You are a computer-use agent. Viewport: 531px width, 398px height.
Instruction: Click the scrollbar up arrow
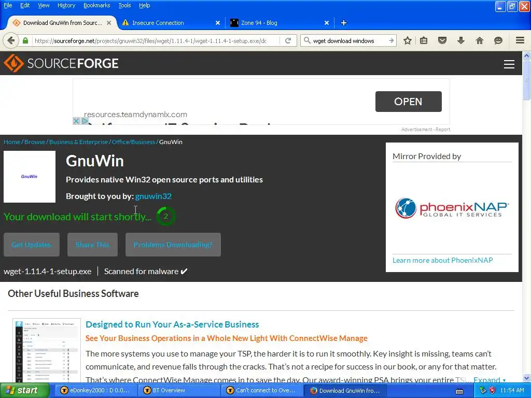pyautogui.click(x=526, y=55)
